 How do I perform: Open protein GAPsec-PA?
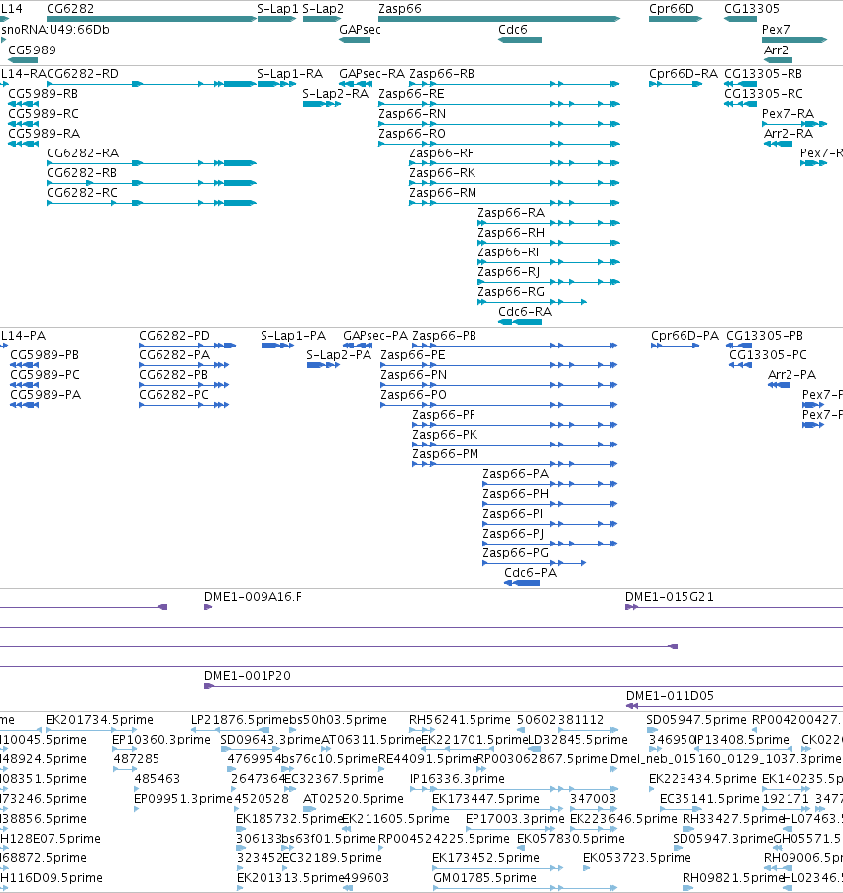click(375, 336)
